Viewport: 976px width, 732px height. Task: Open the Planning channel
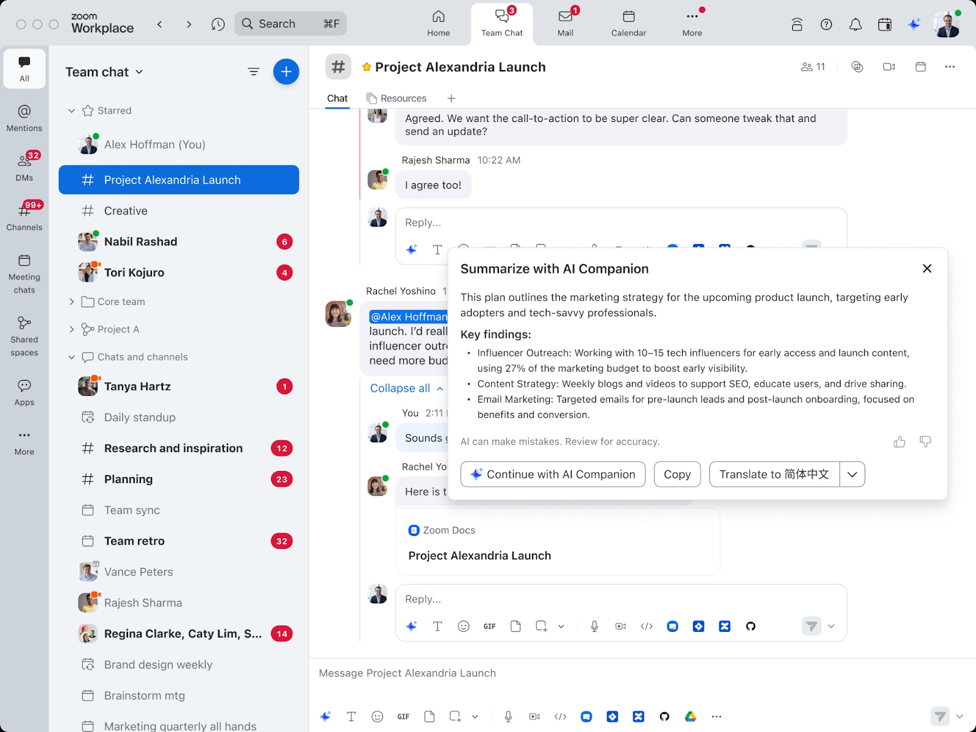(179, 479)
